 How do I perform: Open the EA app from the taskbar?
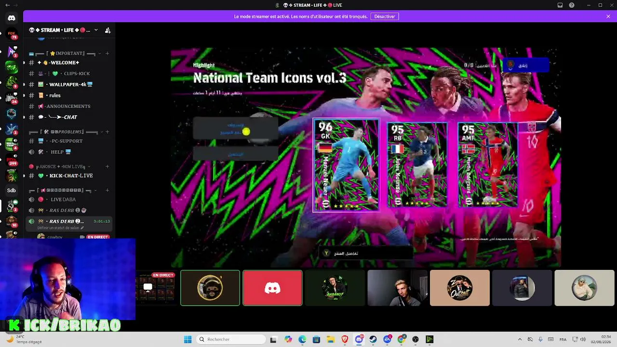click(387, 339)
